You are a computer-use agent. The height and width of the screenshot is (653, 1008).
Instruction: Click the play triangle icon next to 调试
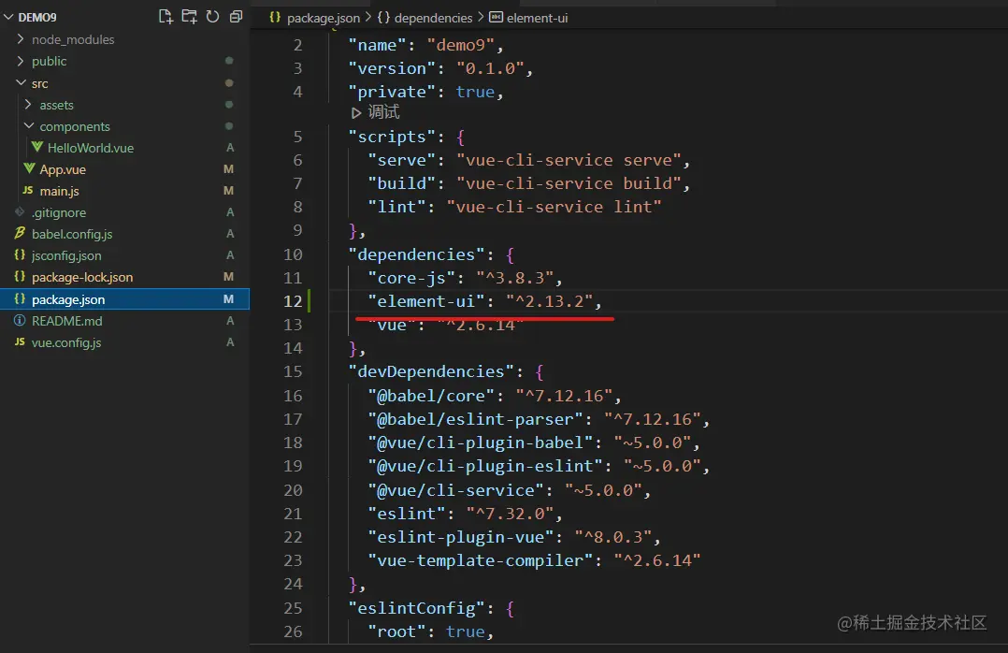pyautogui.click(x=356, y=113)
